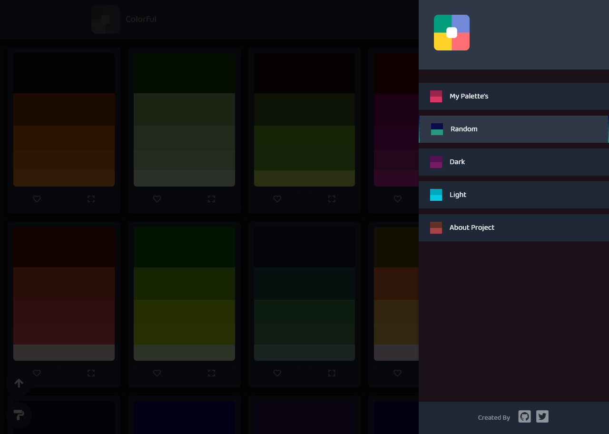Like the orange-tan palette in second row
Image resolution: width=609 pixels, height=434 pixels.
pyautogui.click(x=397, y=373)
